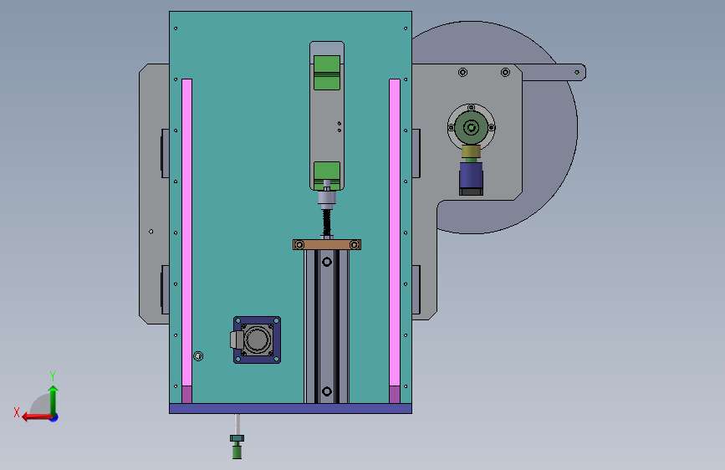
Task: Select the teal nut below the bottom bar
Action: [x=237, y=438]
